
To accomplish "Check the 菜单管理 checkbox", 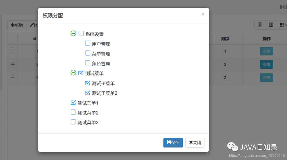I will click(88, 53).
